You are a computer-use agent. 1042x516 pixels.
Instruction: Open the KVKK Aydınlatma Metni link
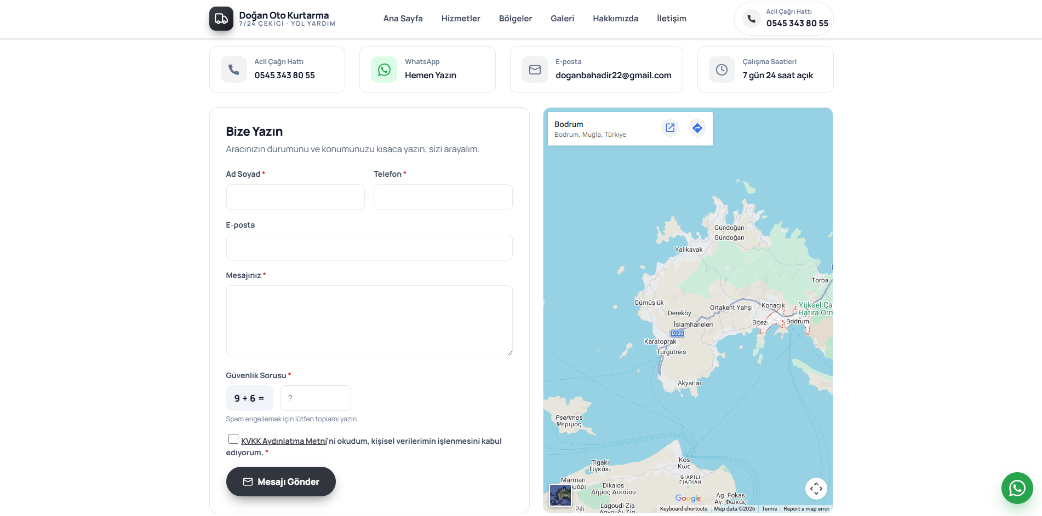pos(284,441)
